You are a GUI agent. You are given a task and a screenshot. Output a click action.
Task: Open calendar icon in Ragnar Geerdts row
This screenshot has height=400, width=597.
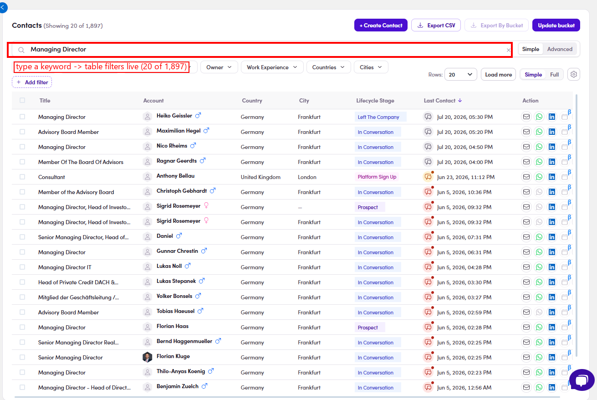[565, 162]
